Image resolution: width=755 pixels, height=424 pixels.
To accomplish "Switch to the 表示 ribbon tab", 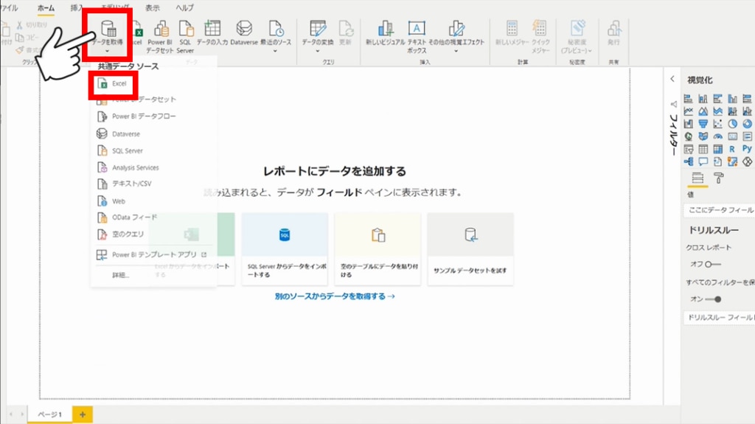I will (x=152, y=7).
